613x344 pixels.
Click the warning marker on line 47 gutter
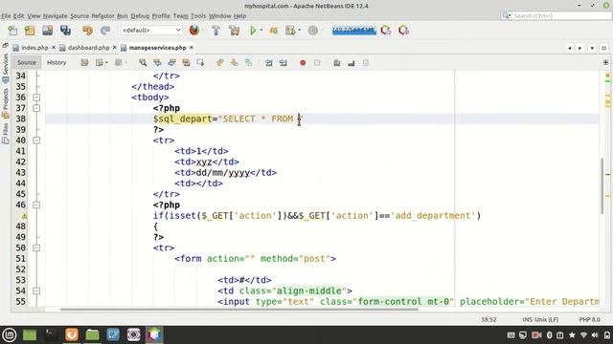24,216
